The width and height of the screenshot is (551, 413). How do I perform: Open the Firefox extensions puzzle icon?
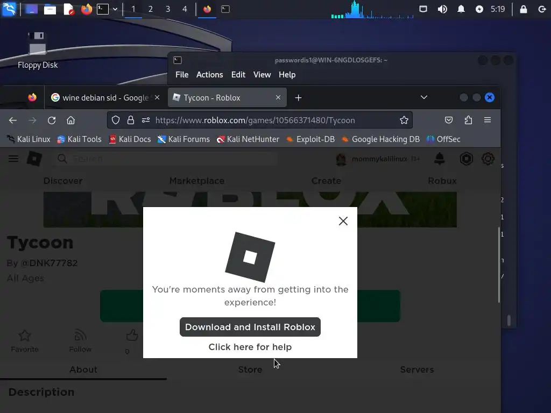coord(468,120)
